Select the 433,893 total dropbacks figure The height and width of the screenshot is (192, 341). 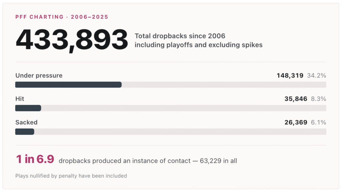(72, 40)
